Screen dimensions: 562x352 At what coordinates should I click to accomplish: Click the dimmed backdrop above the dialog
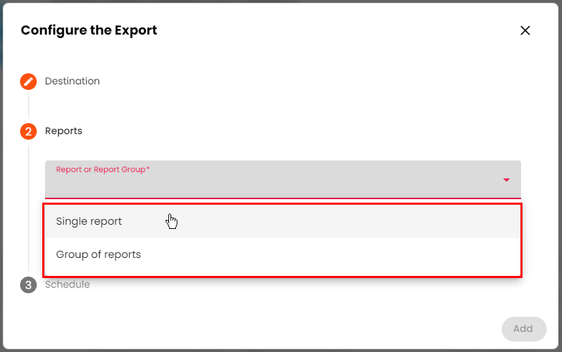277,1
